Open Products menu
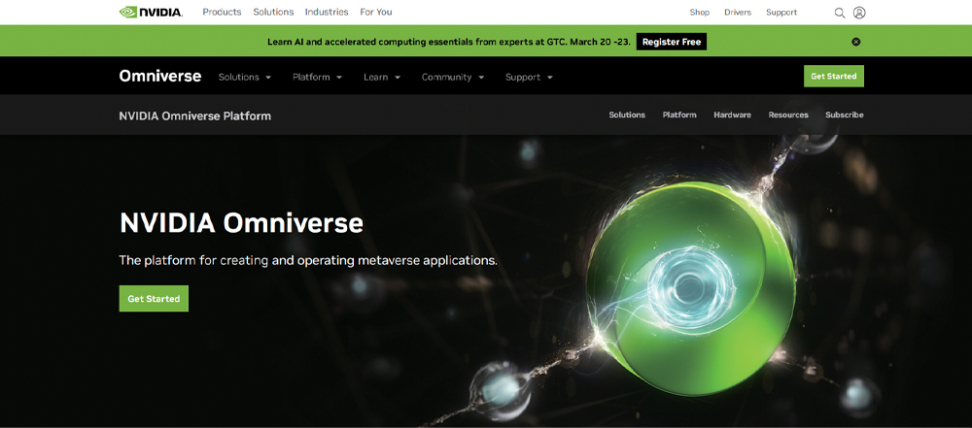Viewport: 972px width, 428px height. (222, 12)
